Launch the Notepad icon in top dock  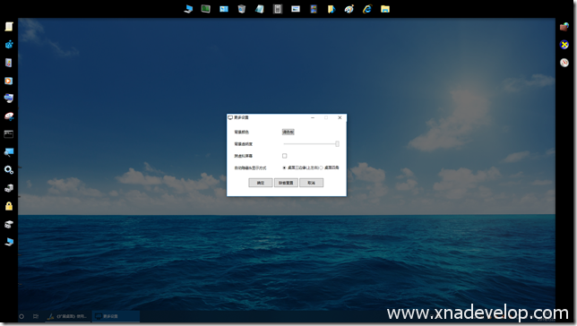pyautogui.click(x=260, y=9)
